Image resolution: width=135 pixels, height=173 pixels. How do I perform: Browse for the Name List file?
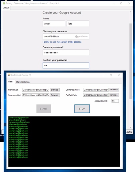55,90
